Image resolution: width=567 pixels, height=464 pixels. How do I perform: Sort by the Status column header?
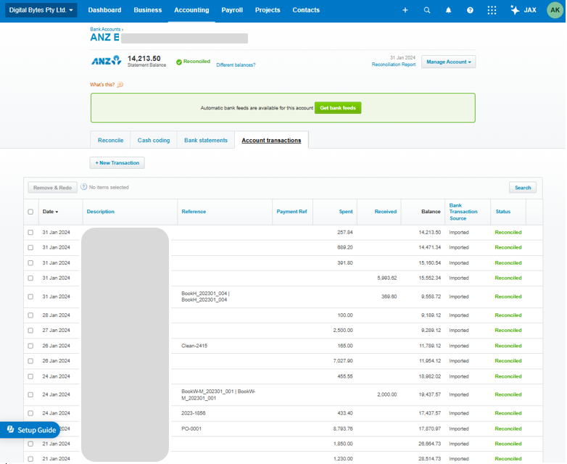502,212
